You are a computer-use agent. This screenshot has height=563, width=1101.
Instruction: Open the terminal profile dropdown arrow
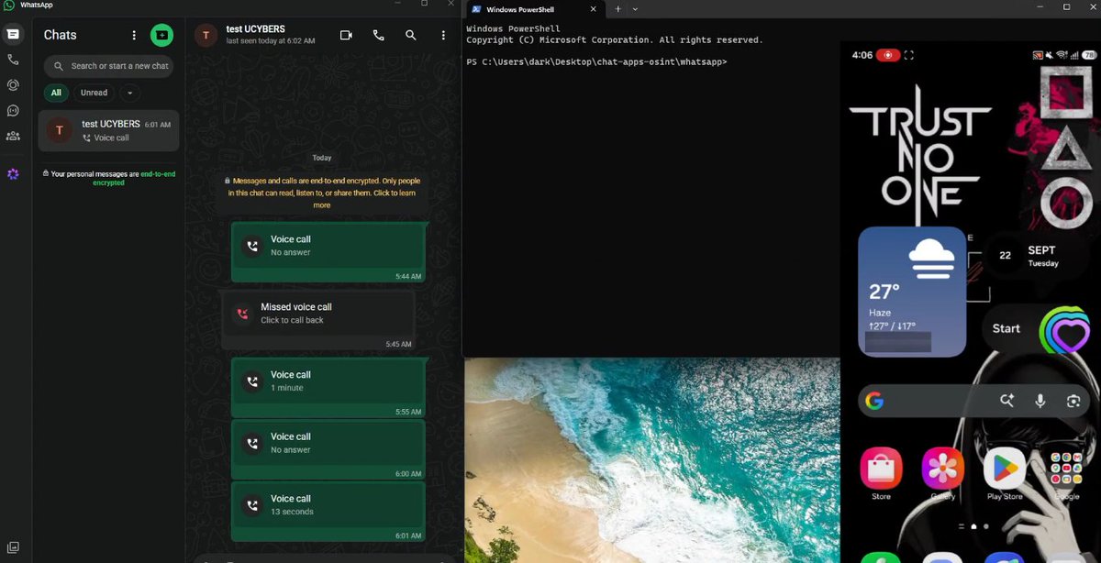pyautogui.click(x=635, y=9)
